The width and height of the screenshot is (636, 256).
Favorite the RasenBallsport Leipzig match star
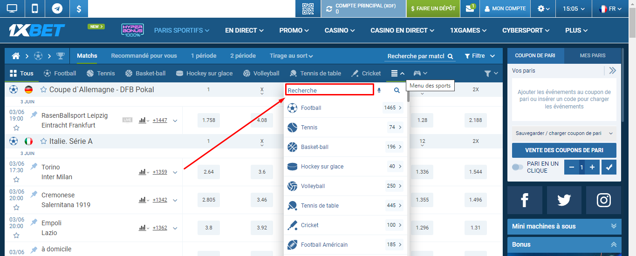[x=16, y=128]
